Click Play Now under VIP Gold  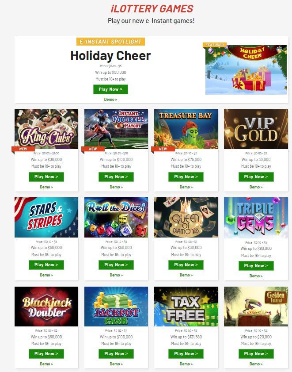[256, 177]
